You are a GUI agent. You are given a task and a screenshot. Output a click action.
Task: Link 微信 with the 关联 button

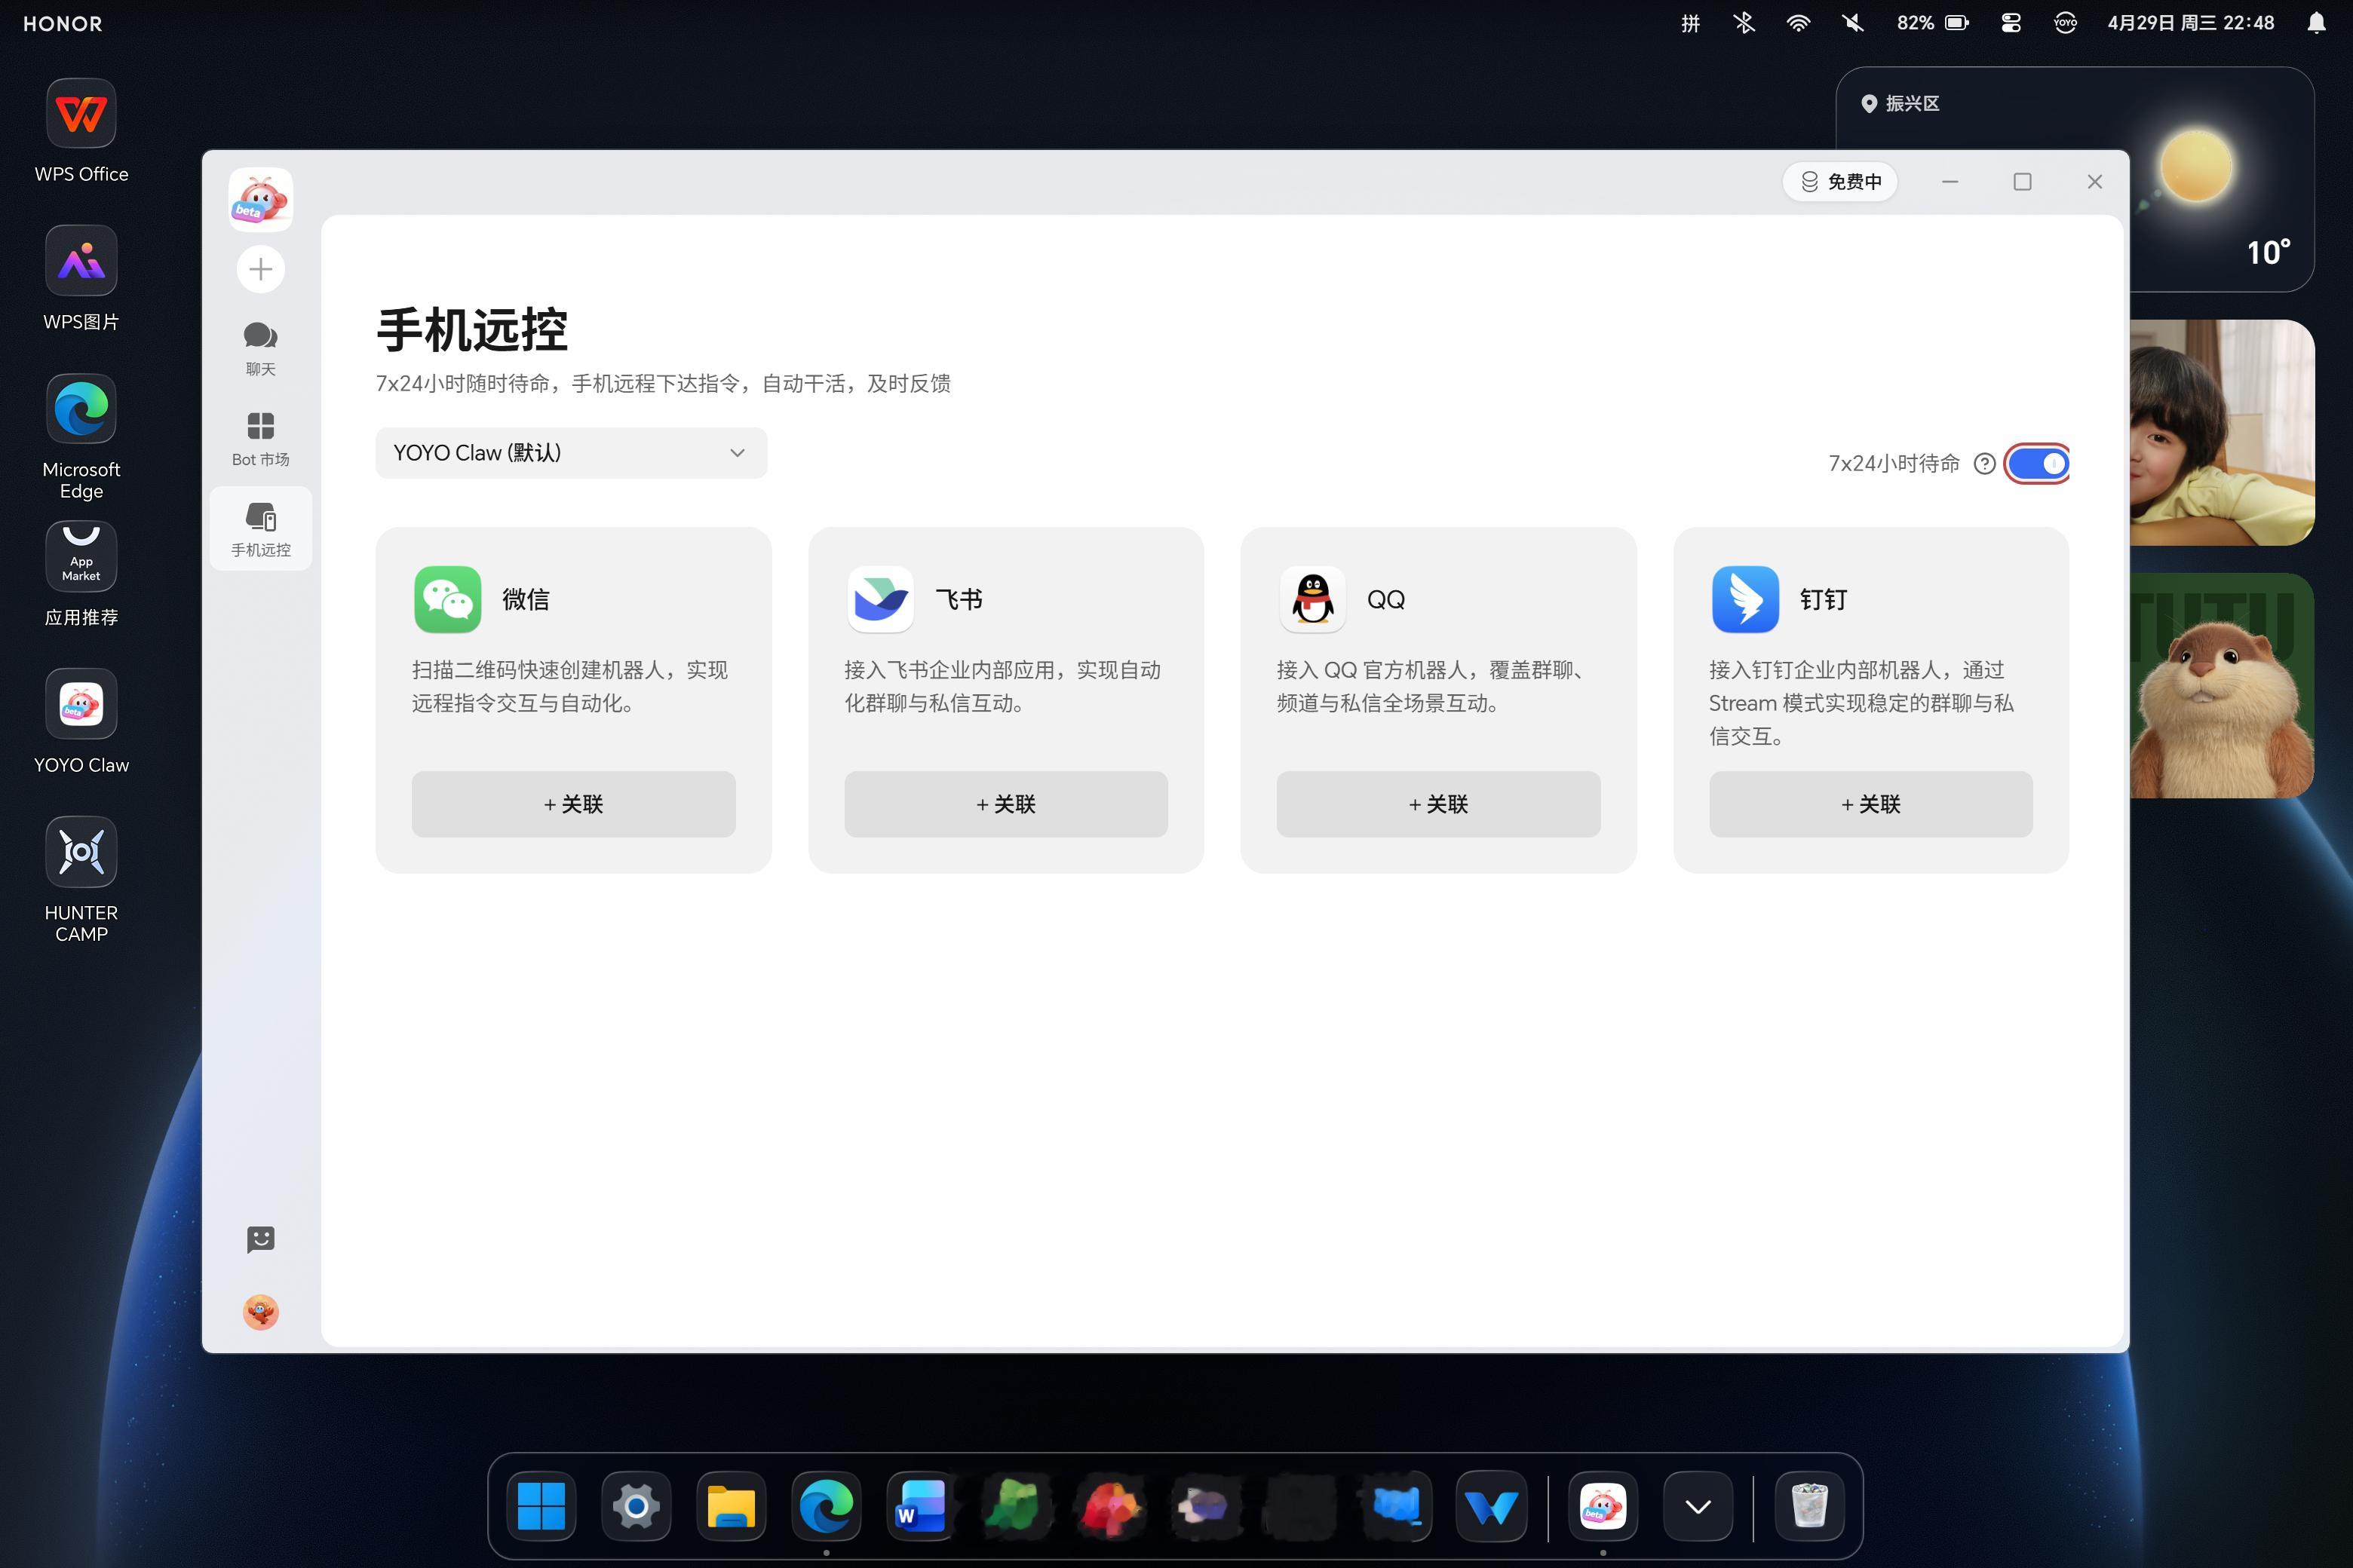[573, 804]
